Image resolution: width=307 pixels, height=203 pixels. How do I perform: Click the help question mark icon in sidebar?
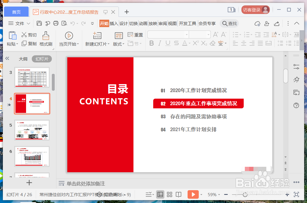tap(296, 105)
